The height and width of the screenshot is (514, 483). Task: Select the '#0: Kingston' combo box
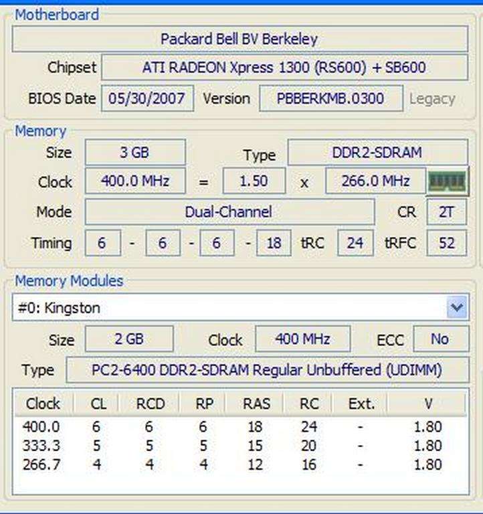pos(227,308)
